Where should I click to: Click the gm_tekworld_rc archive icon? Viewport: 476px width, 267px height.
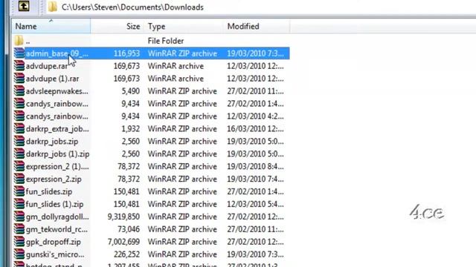coord(19,229)
